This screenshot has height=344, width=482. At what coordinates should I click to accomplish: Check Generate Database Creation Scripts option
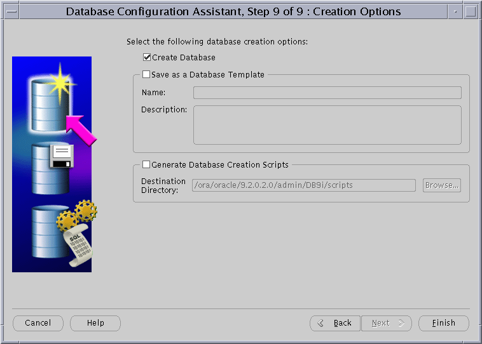[147, 164]
